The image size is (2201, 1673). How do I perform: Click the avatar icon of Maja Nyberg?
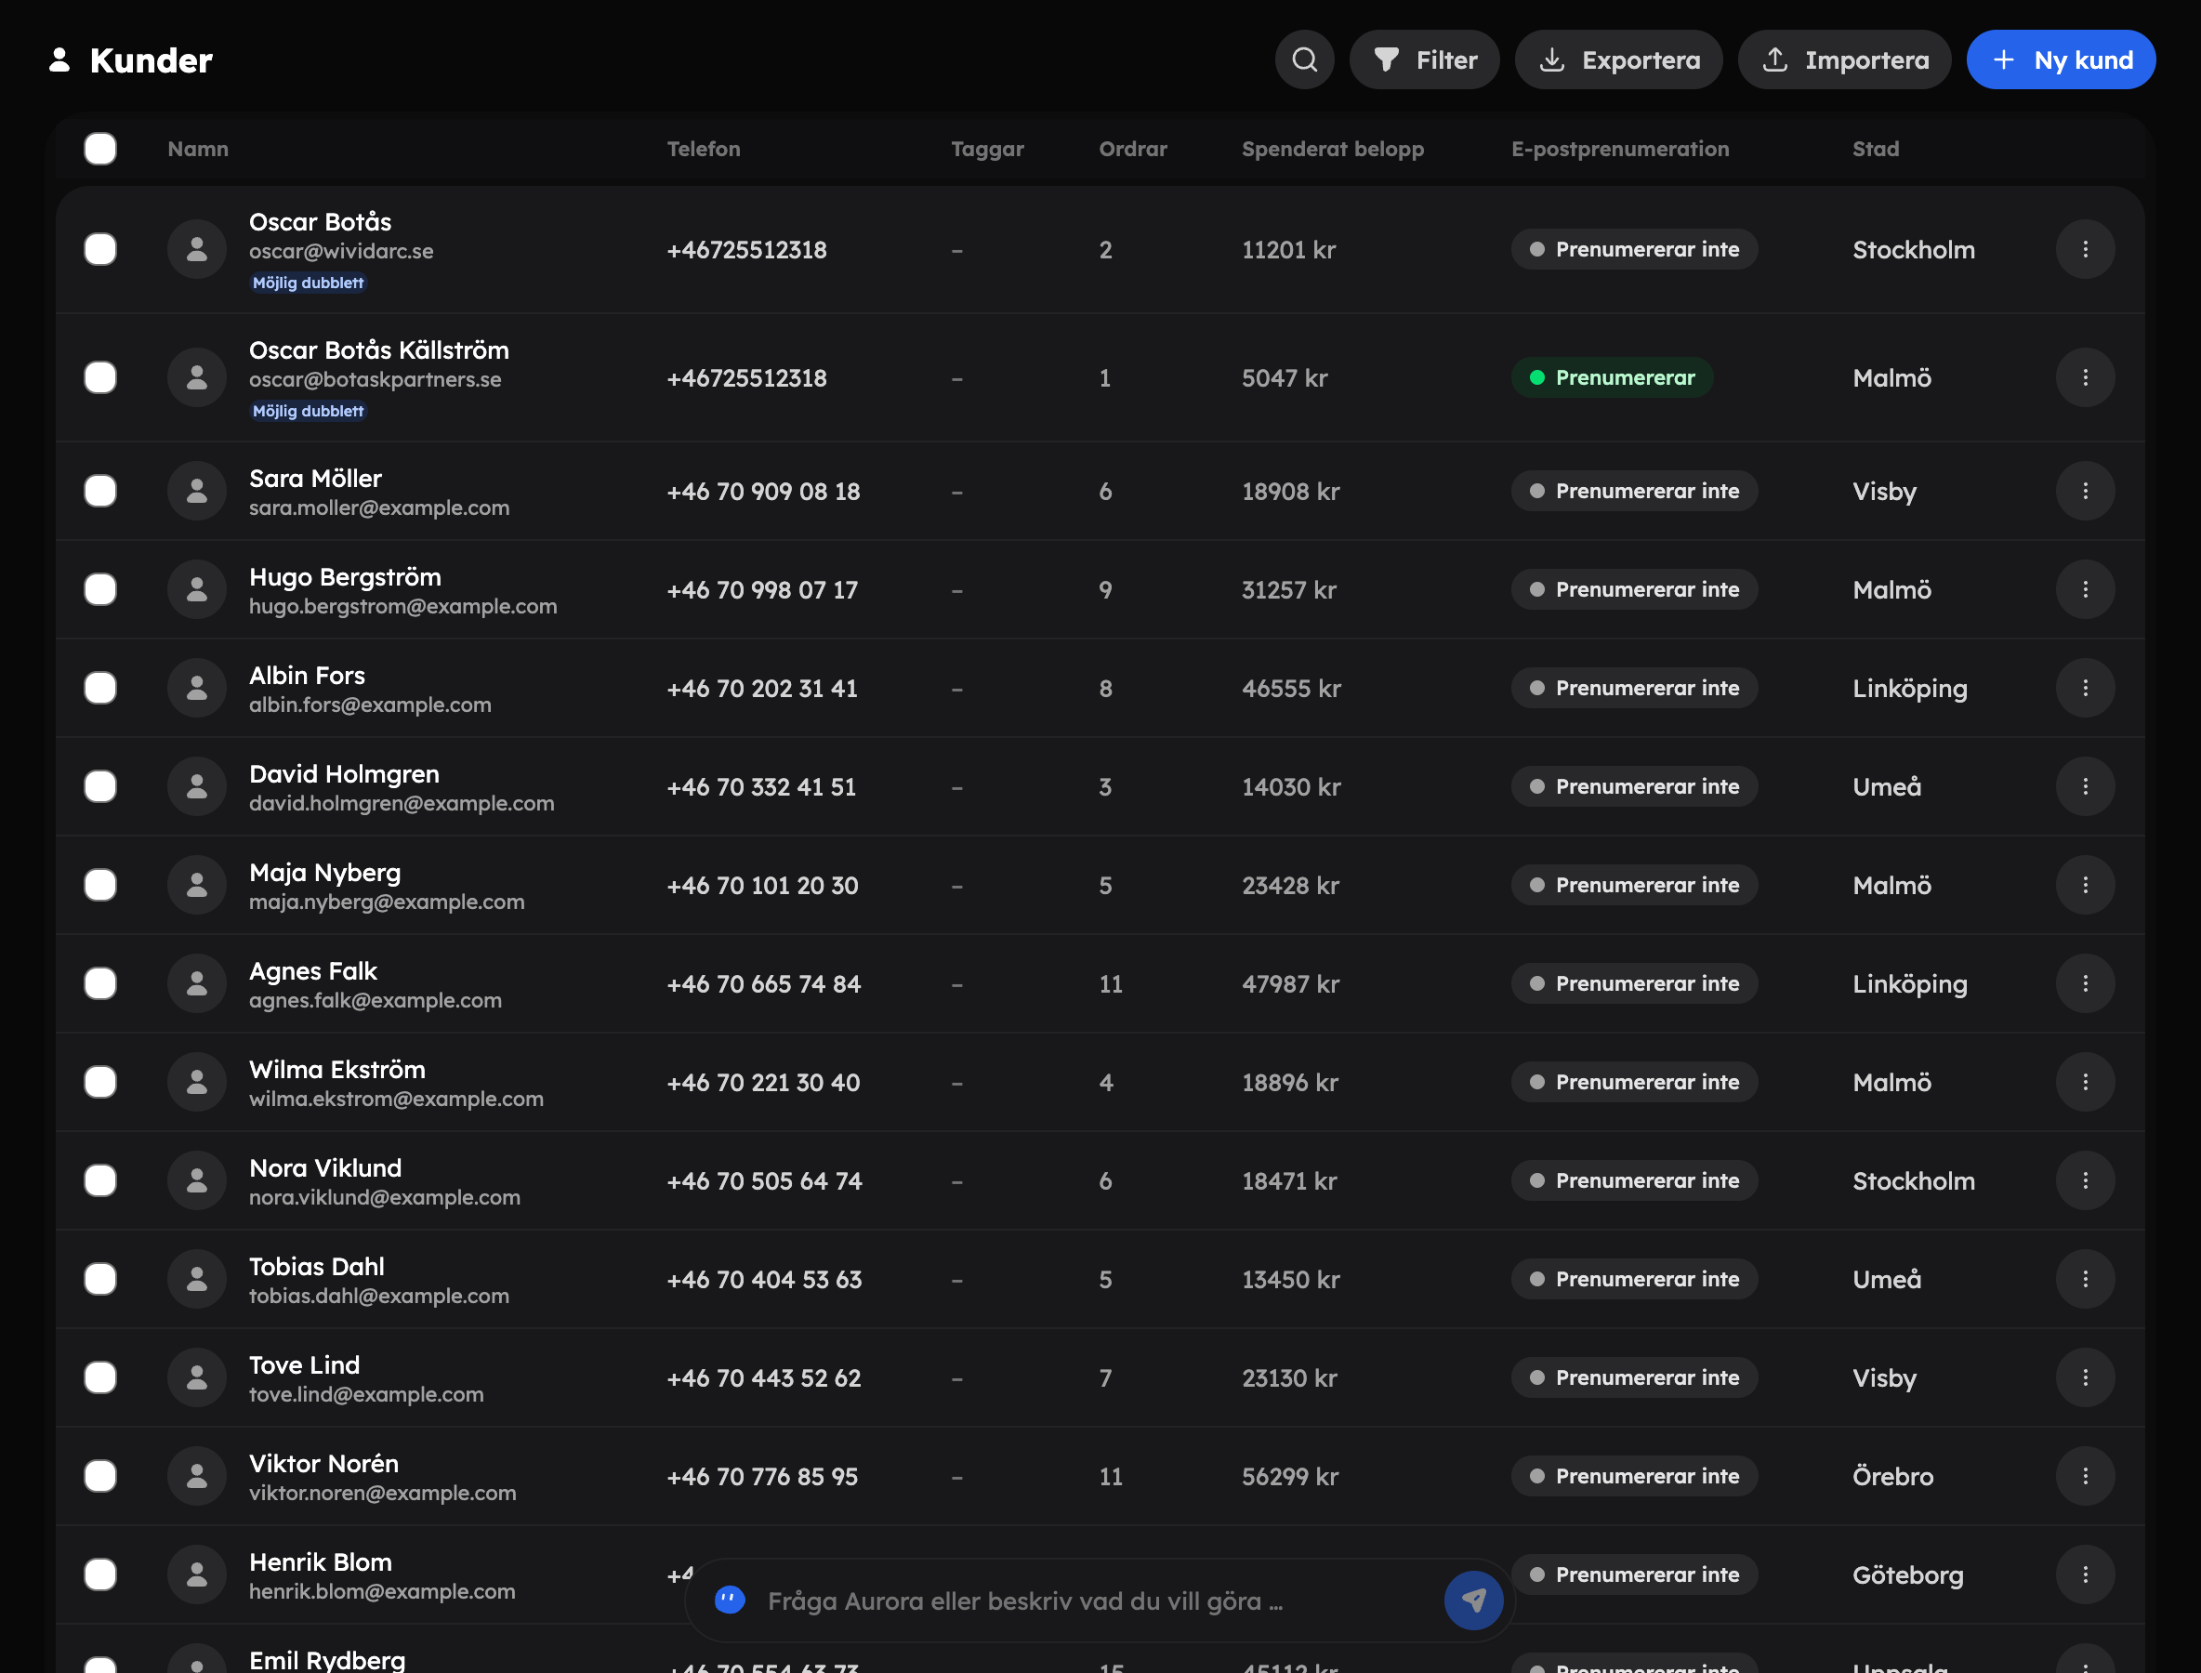click(x=197, y=885)
